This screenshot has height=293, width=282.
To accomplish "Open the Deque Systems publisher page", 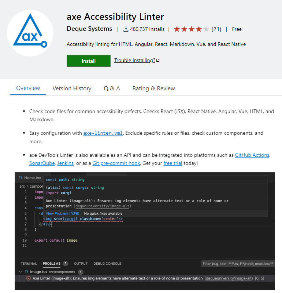I will (89, 29).
